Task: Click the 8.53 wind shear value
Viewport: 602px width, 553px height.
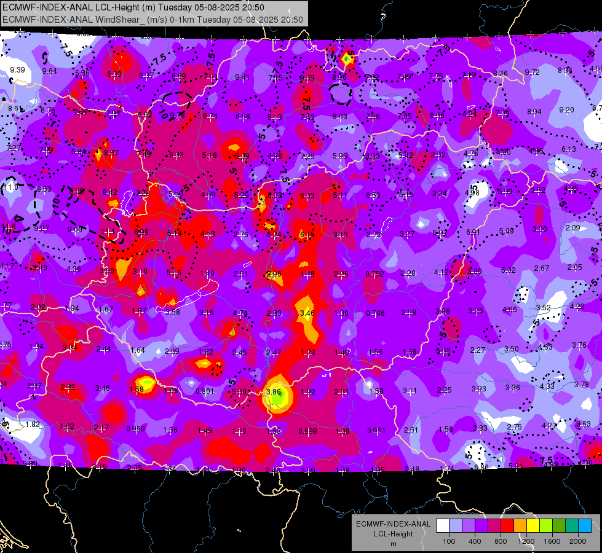Action: pos(44,189)
